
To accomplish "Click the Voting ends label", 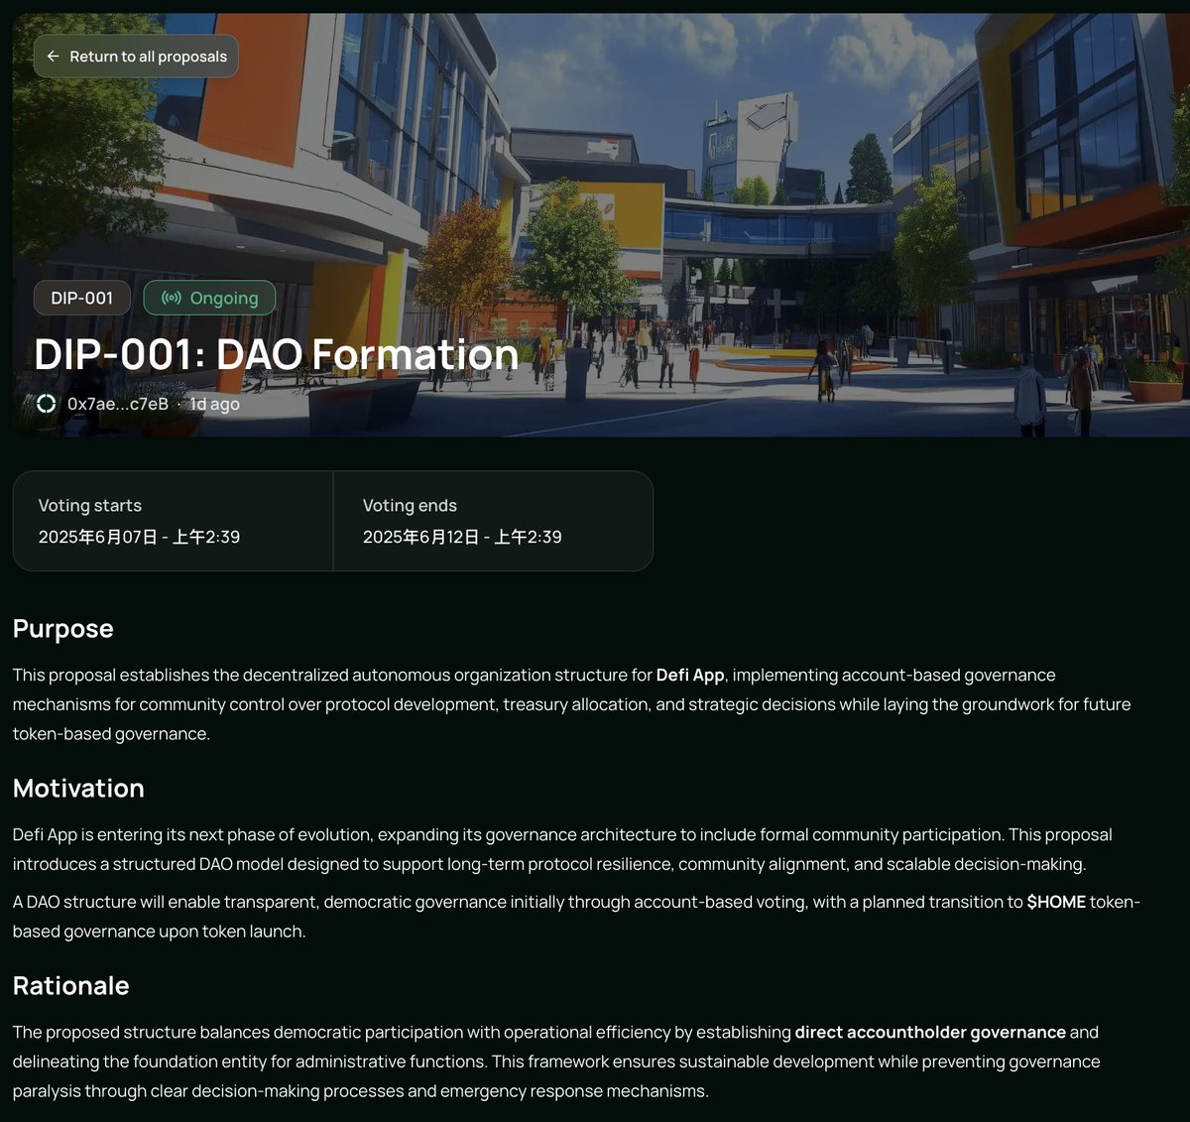I will [410, 505].
